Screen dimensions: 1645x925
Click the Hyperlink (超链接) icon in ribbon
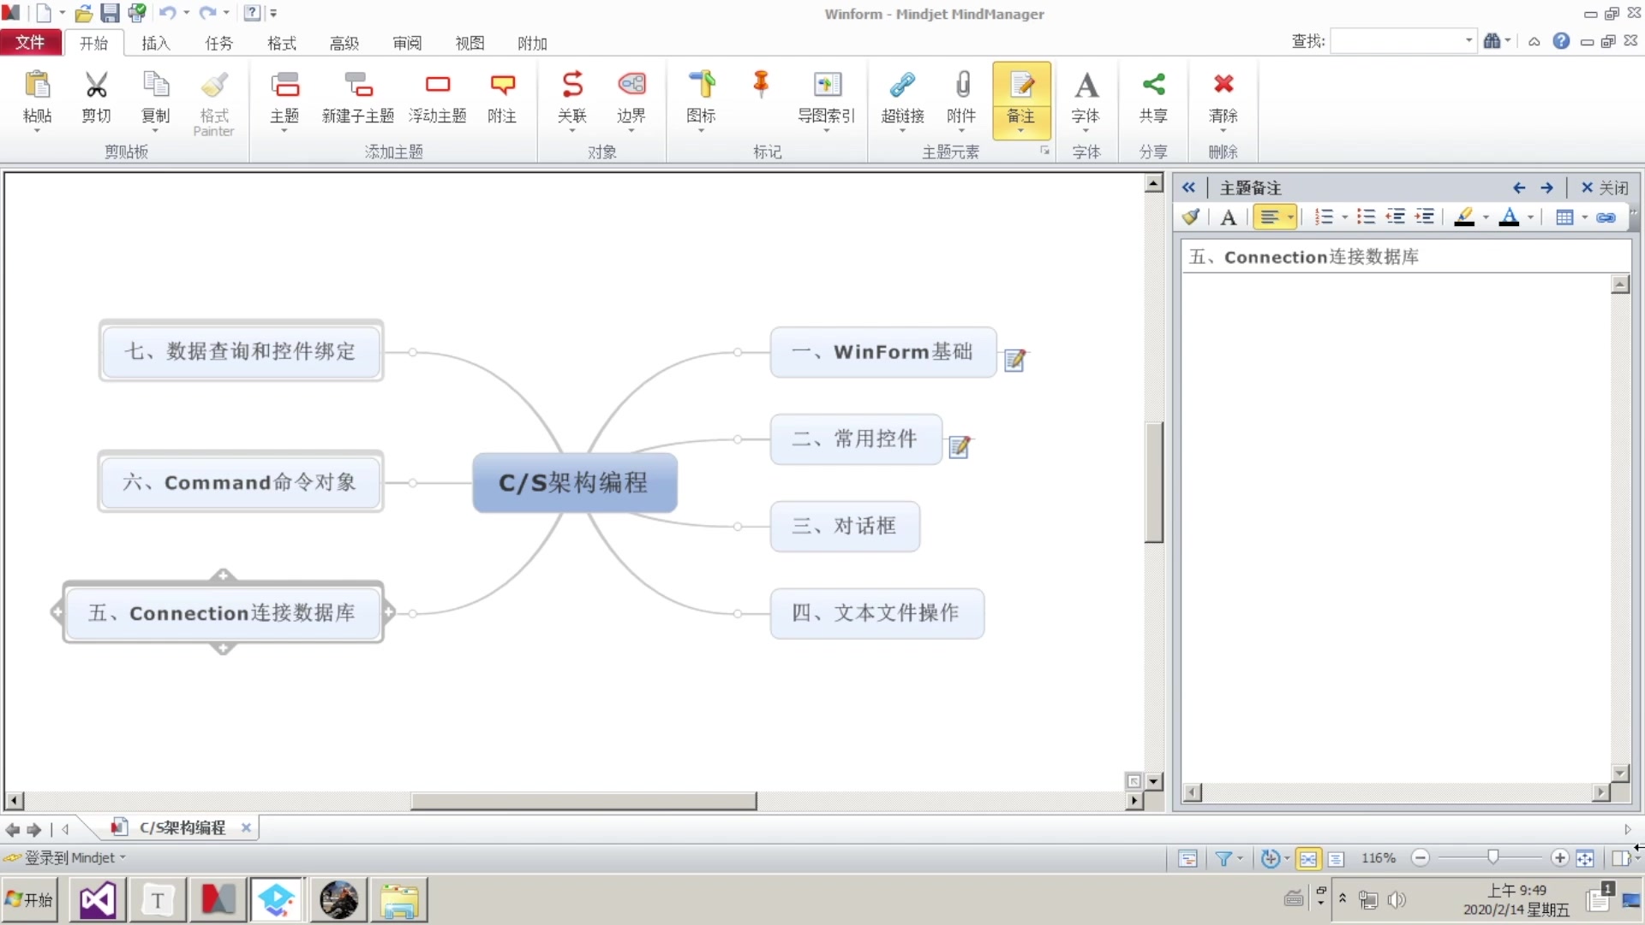(902, 86)
